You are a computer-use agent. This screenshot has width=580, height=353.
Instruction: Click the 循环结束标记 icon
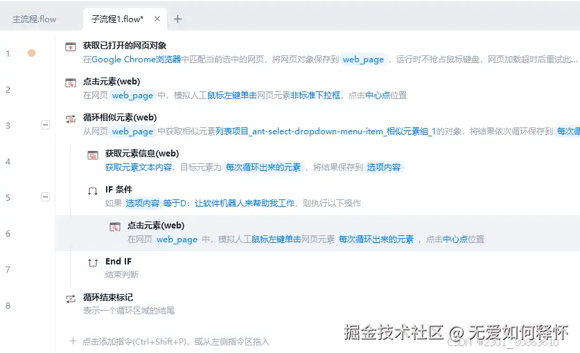click(x=71, y=298)
